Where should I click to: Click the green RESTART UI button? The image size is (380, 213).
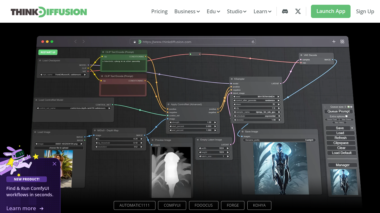pyautogui.click(x=48, y=52)
